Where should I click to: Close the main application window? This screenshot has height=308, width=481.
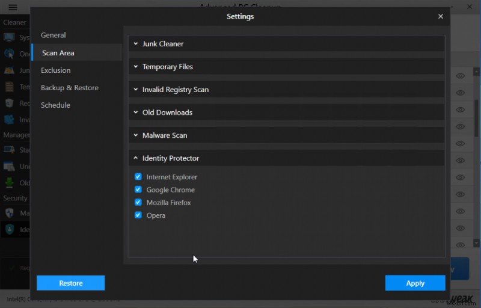coord(470,7)
